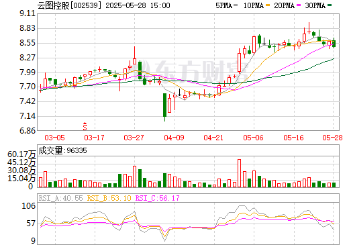The image size is (349, 245).
Task: Click the 7.99 price axis label
Action: tap(28, 72)
